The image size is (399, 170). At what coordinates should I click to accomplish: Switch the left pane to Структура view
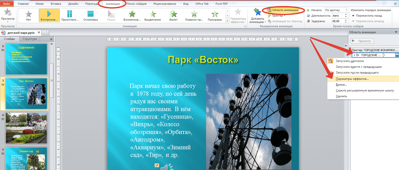point(30,39)
